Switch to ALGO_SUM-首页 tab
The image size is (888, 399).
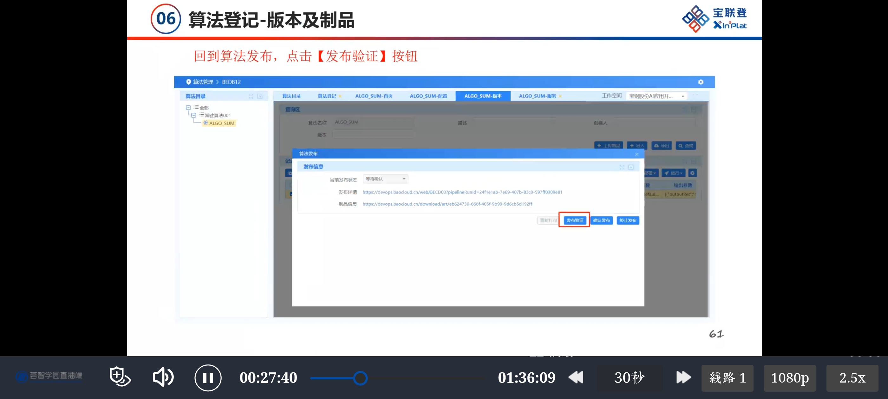coord(374,96)
